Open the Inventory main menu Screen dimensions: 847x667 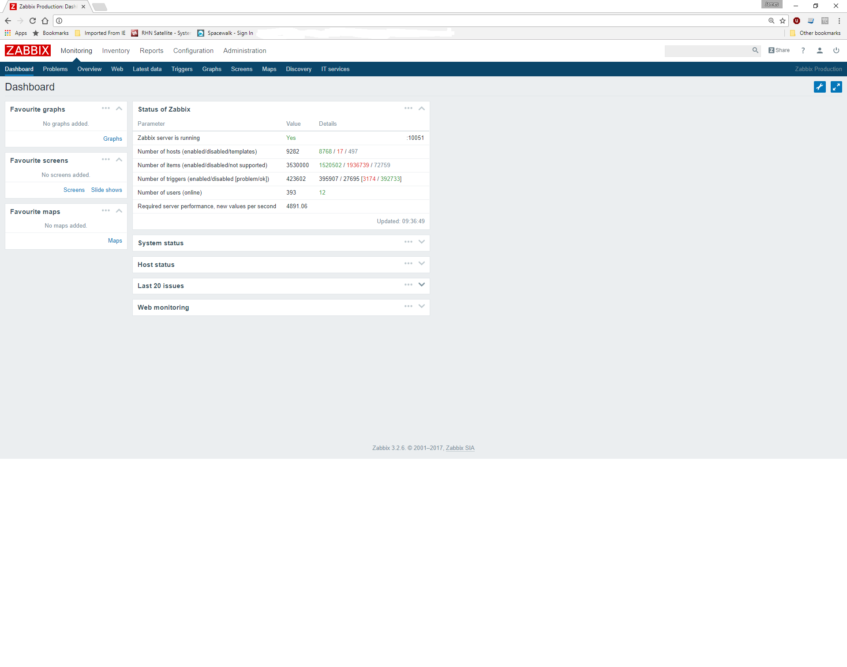pos(116,51)
